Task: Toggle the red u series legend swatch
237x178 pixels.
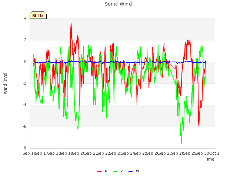Action: point(100,171)
